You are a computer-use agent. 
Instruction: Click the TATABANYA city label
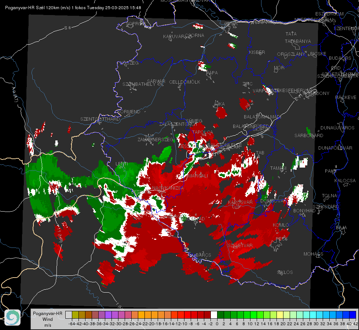[x=298, y=41]
